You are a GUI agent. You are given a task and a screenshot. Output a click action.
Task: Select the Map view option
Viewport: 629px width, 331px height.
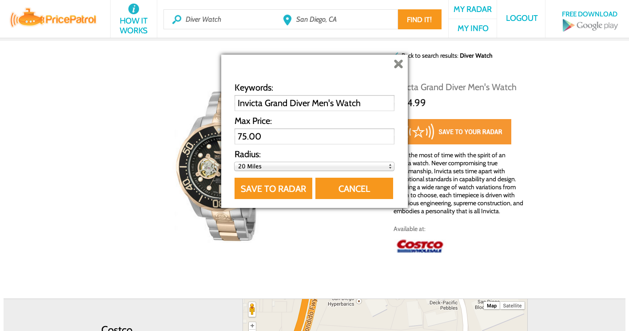(x=492, y=306)
